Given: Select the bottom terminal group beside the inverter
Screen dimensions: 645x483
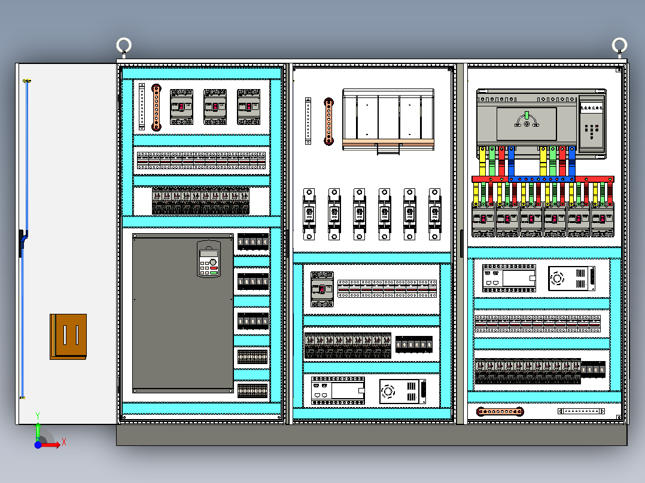Looking at the screenshot, I should [252, 390].
